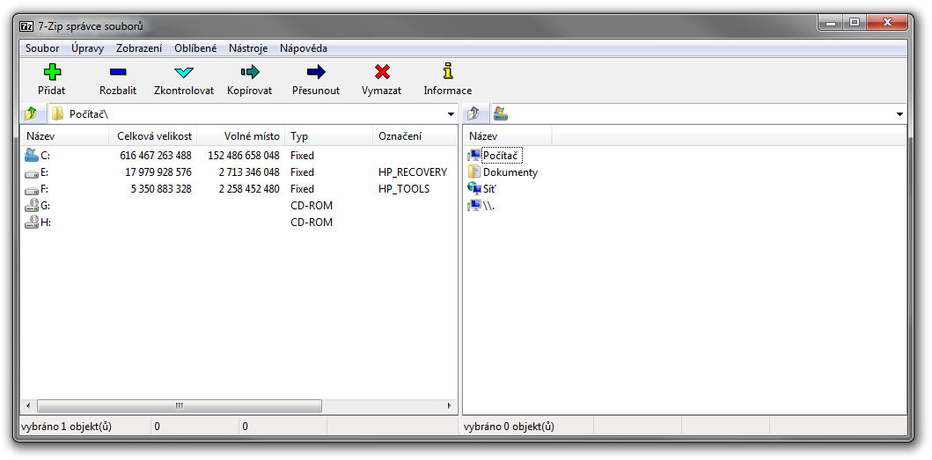The image size is (932, 460).
Task: Click the F: size 5 350 883 328
Action: click(x=161, y=189)
